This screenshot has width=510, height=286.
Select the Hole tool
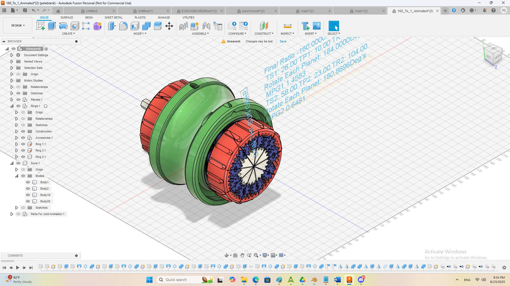(x=75, y=26)
